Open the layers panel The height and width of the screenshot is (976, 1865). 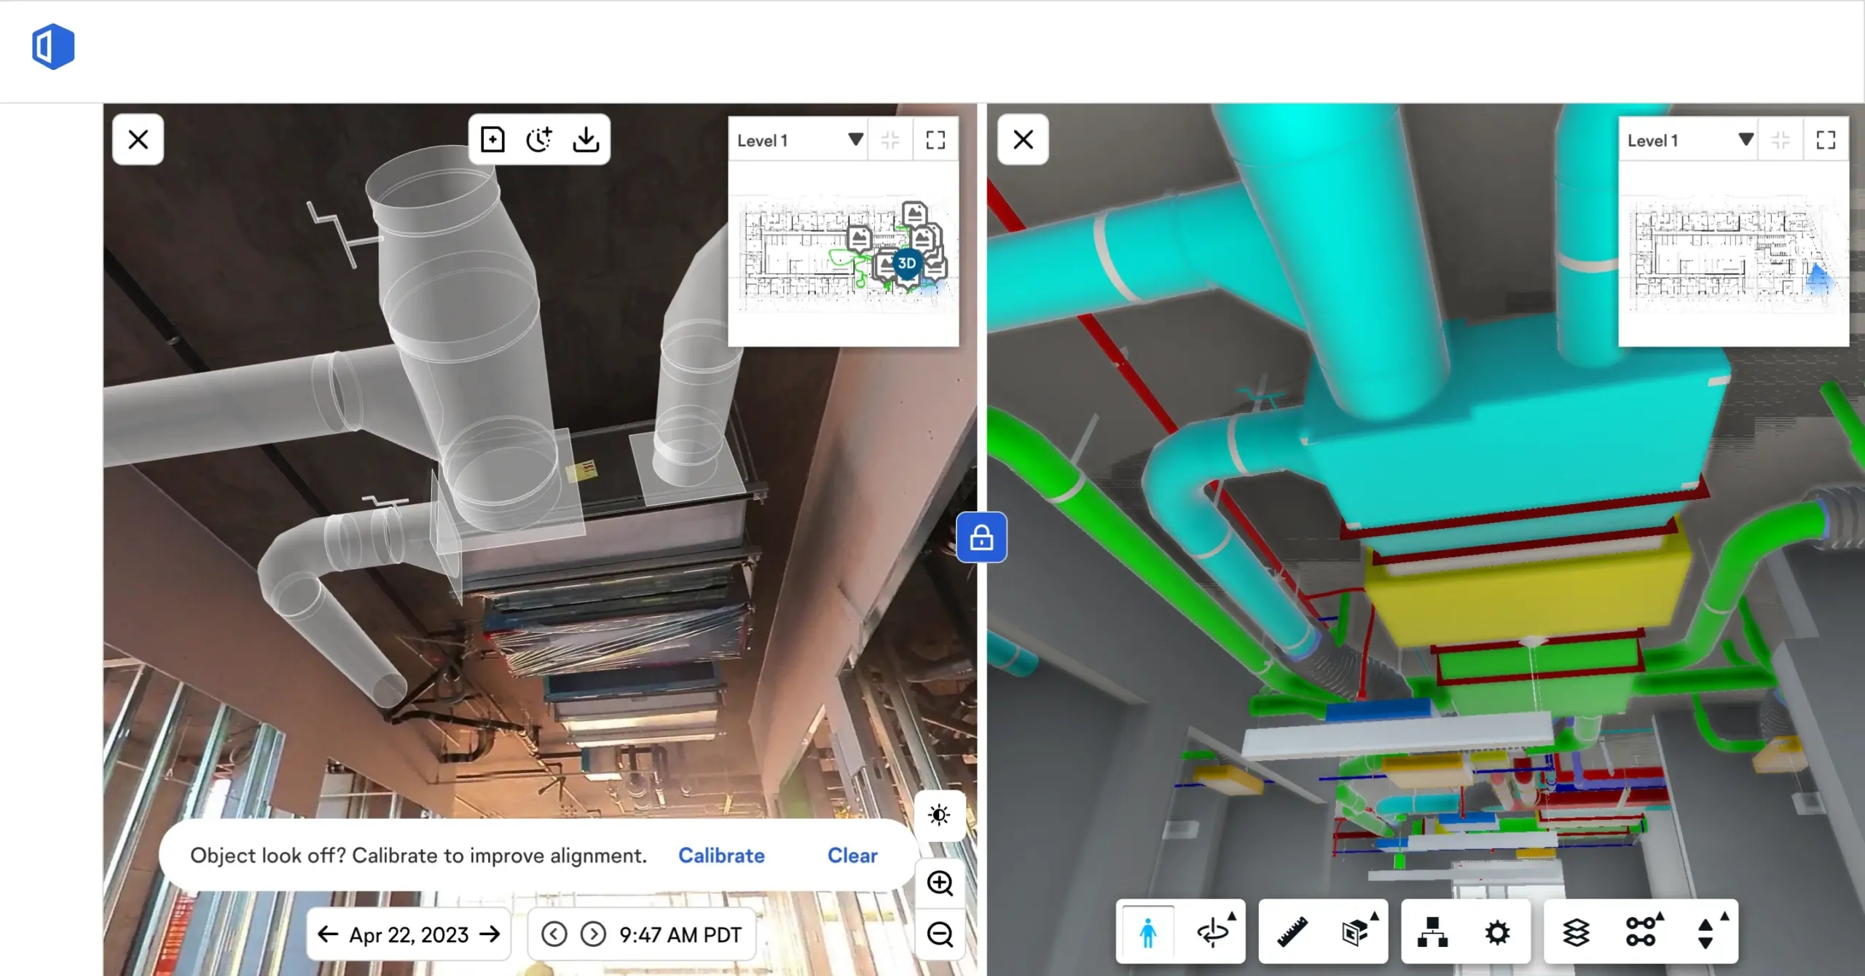[x=1576, y=931]
